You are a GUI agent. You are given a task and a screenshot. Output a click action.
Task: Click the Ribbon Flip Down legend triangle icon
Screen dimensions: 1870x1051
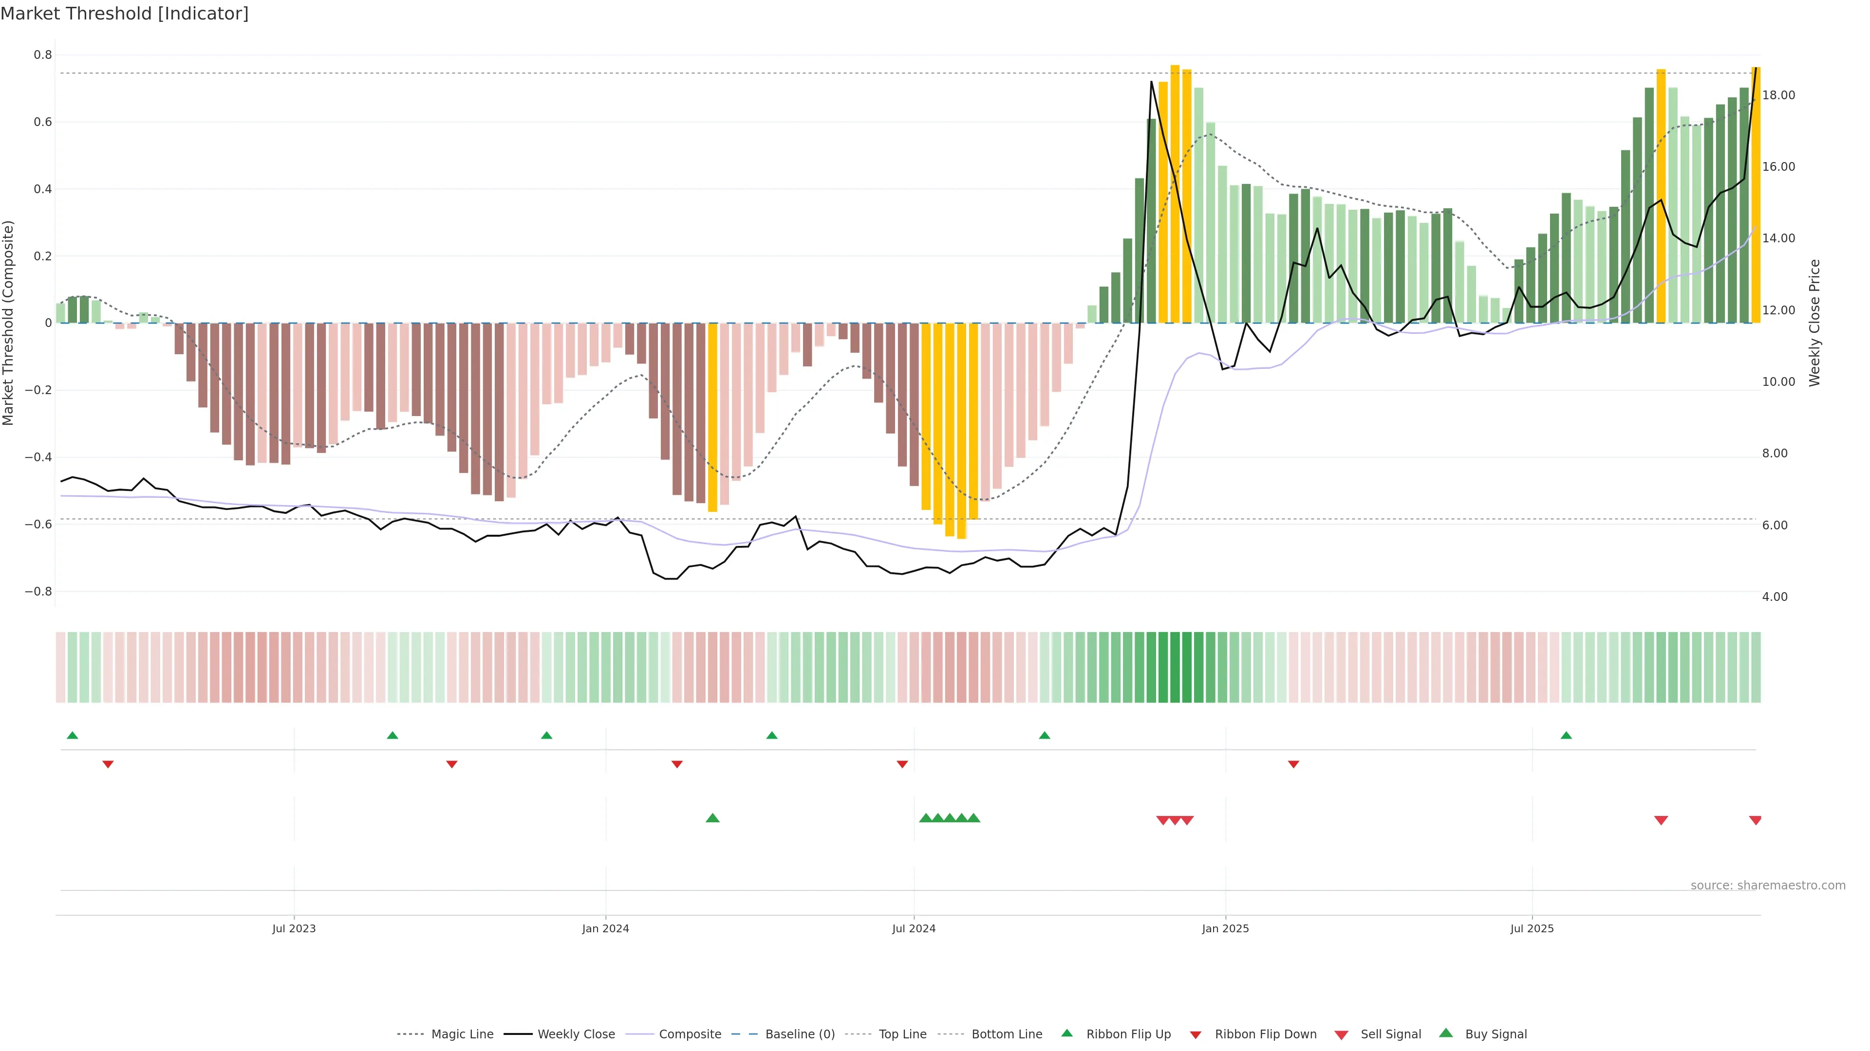(1196, 1035)
